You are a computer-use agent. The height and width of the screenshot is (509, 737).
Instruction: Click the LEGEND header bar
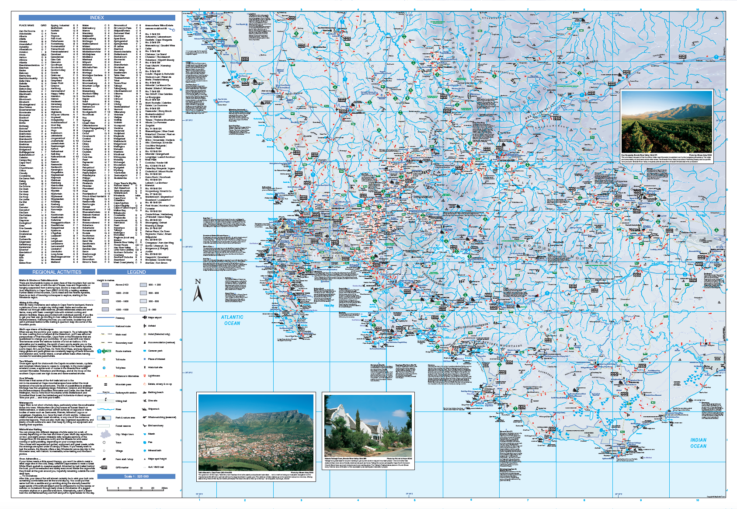pyautogui.click(x=136, y=272)
